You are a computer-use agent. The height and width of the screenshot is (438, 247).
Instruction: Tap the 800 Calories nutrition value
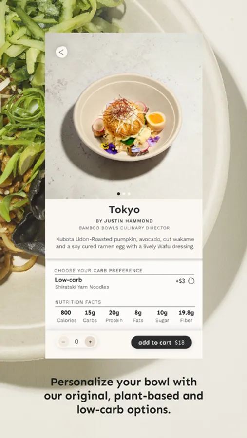[x=67, y=316]
